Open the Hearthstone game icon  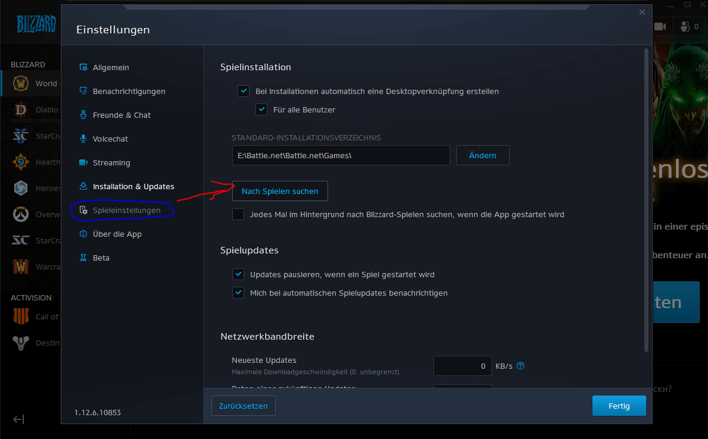21,162
